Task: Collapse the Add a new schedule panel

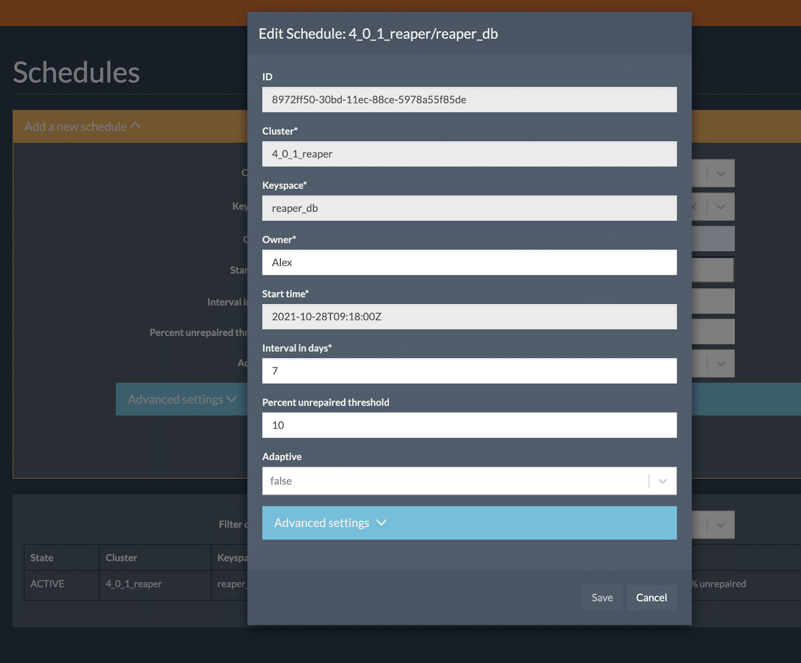Action: pyautogui.click(x=76, y=127)
